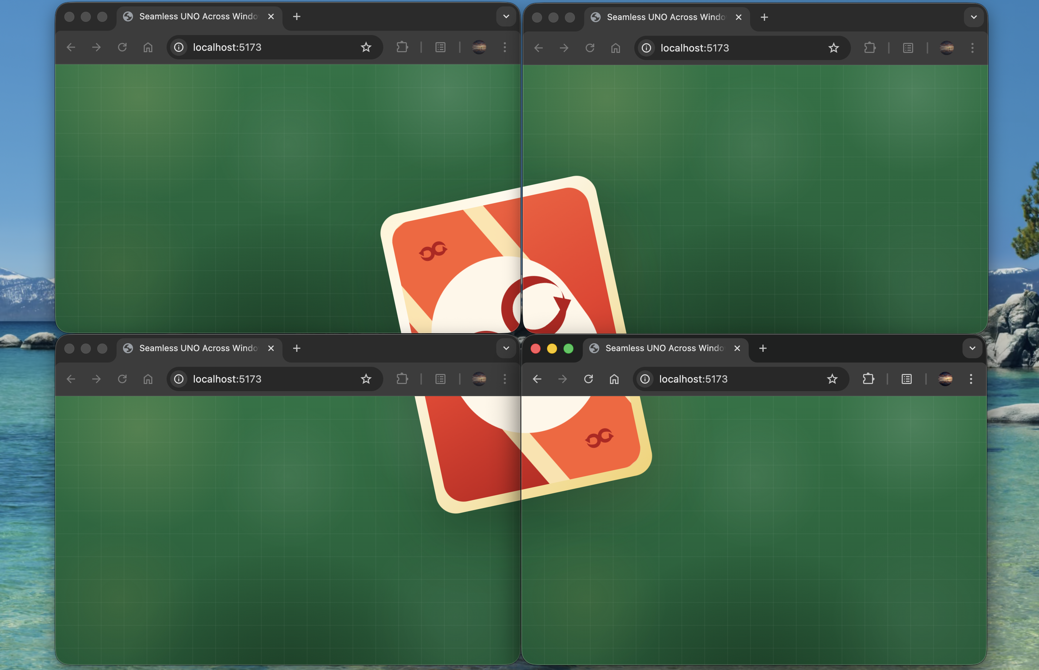Click the plus new tab button top-right

(x=764, y=17)
